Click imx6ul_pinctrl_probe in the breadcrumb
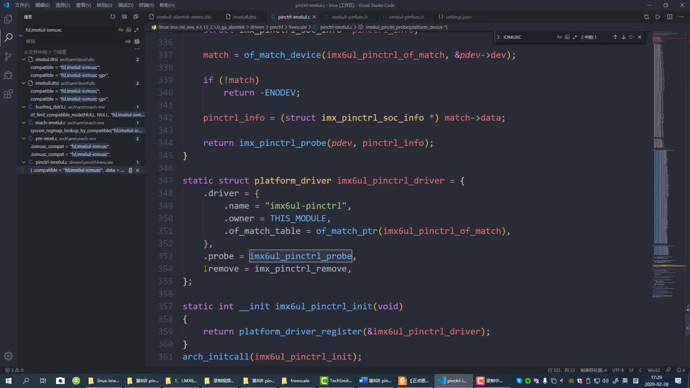 (x=406, y=27)
